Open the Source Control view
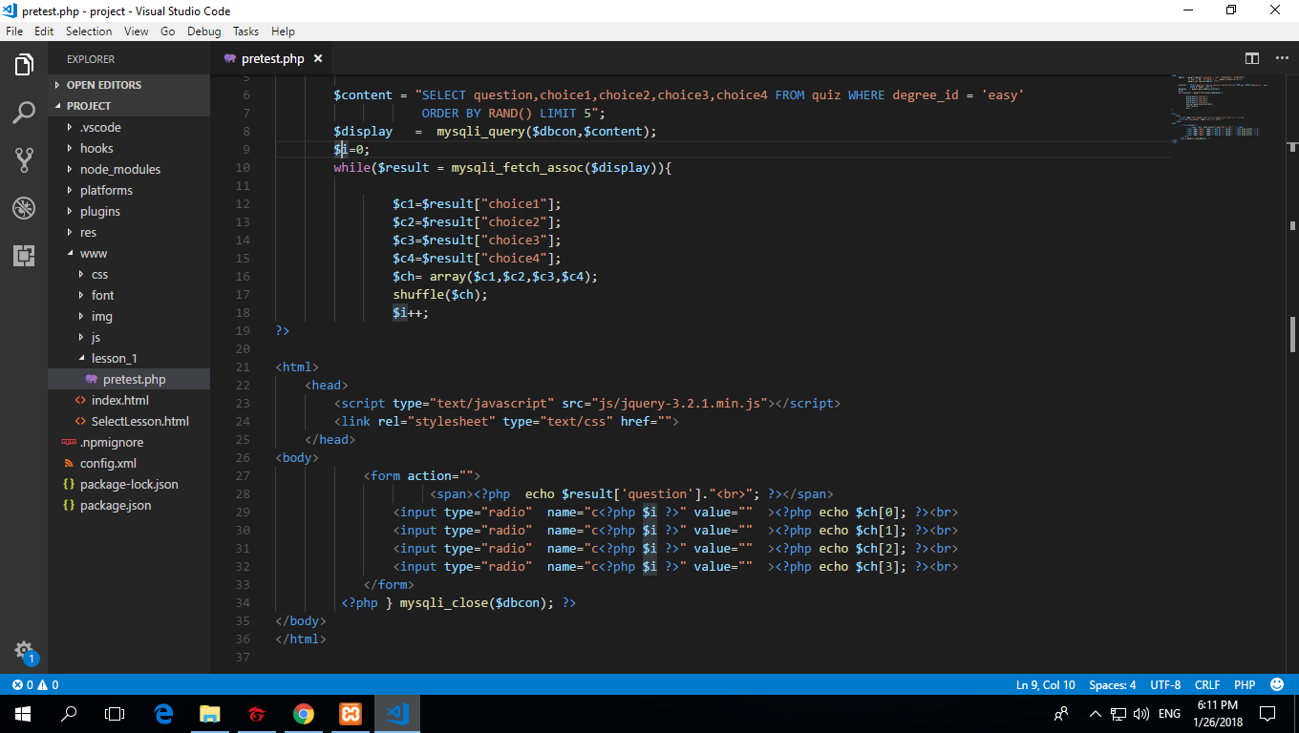This screenshot has height=733, width=1299. point(24,159)
